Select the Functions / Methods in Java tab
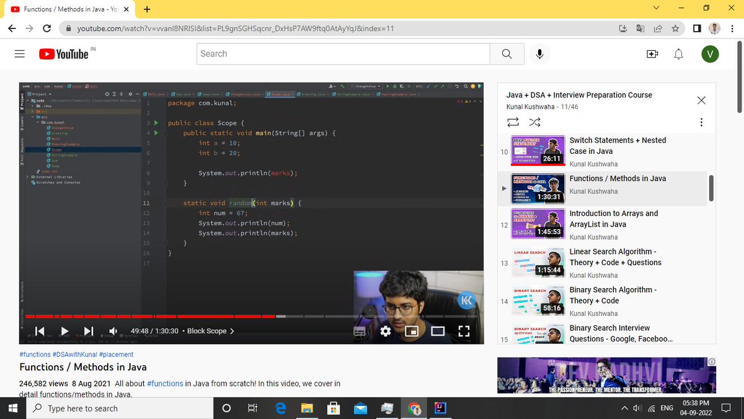 pos(69,9)
